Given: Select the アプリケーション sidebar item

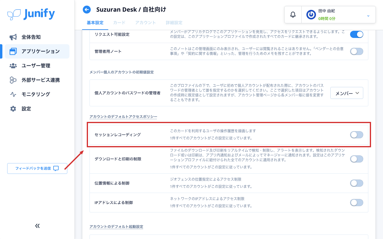Looking at the screenshot, I should point(37,51).
